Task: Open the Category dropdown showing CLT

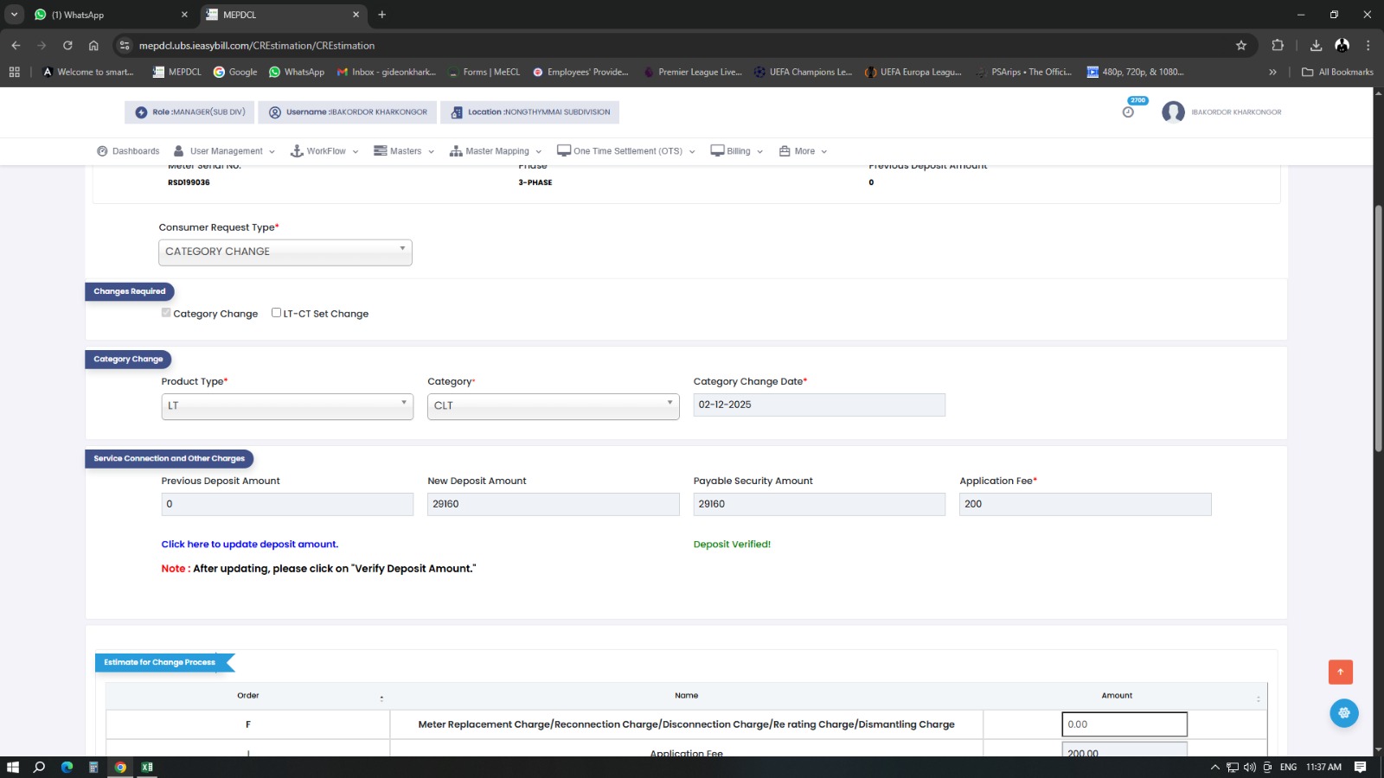Action: tap(553, 405)
